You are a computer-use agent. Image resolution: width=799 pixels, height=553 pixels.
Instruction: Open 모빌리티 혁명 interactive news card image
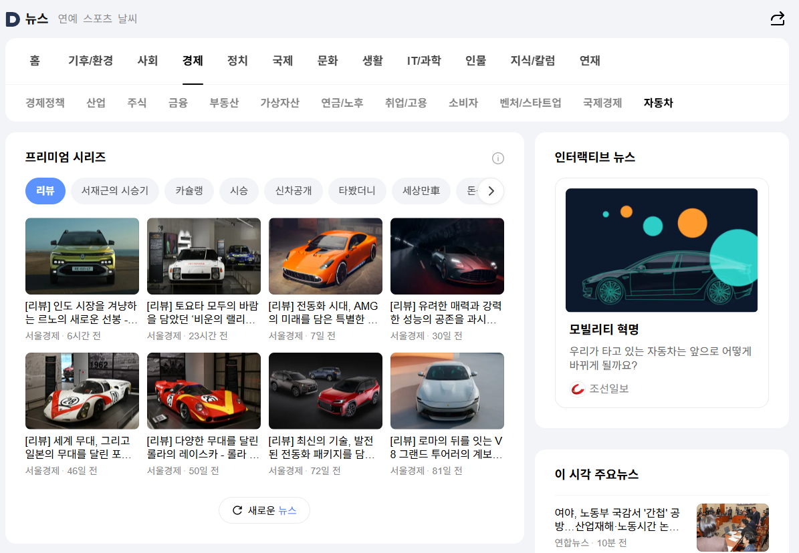661,250
